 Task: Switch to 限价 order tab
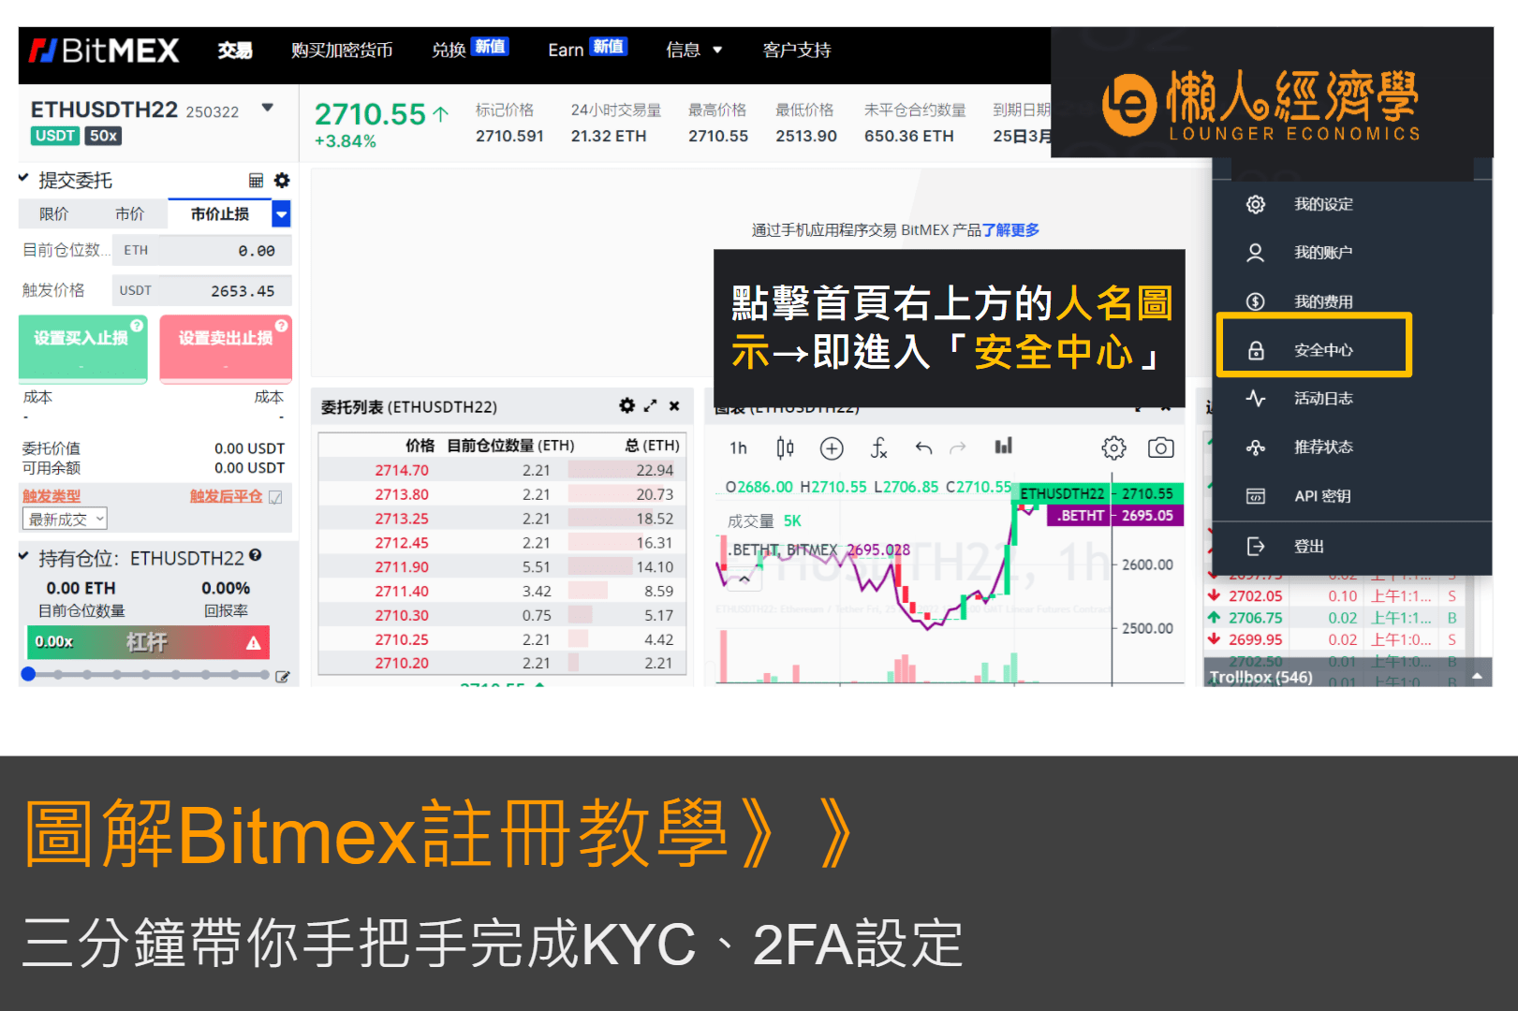(x=54, y=214)
